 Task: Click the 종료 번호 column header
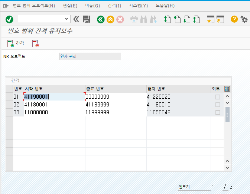tap(116, 89)
